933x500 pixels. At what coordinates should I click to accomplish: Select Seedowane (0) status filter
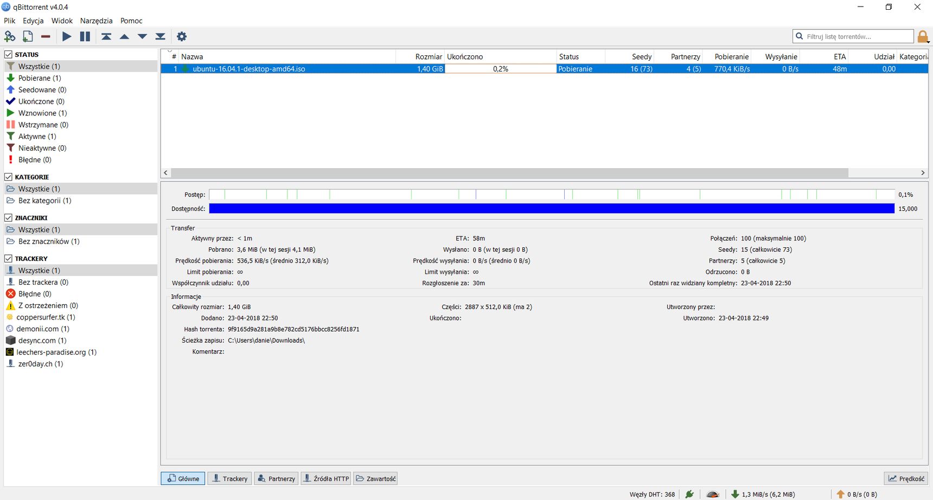81,89
